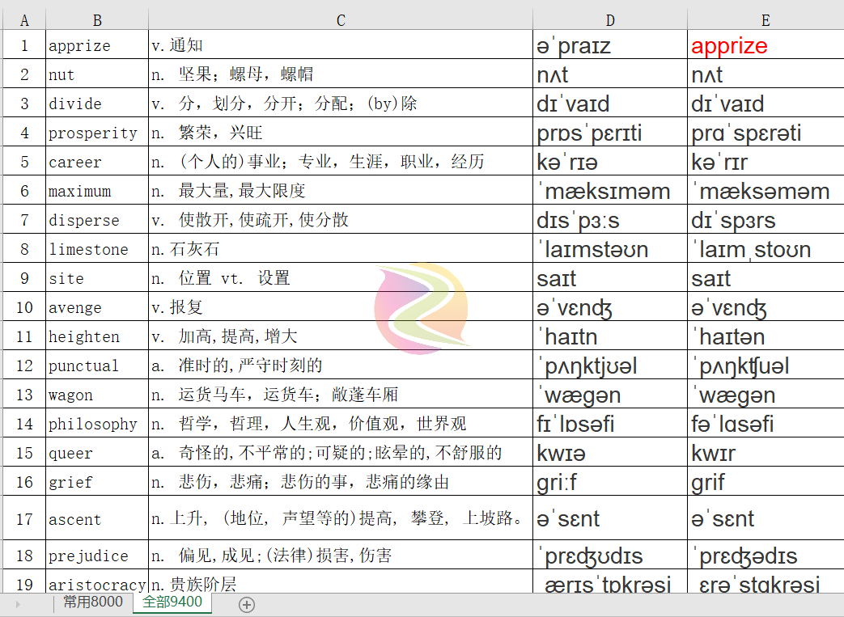The height and width of the screenshot is (617, 844).
Task: Click the 'career' word cell
Action: (97, 161)
